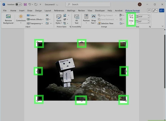The image size is (166, 121).
Task: Increase picture height with the up stepper
Action: [148, 16]
